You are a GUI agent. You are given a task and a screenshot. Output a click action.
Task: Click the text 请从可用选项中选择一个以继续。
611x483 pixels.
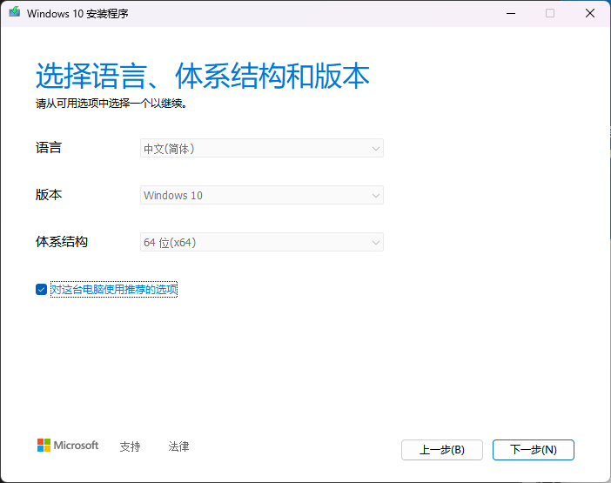pyautogui.click(x=111, y=104)
